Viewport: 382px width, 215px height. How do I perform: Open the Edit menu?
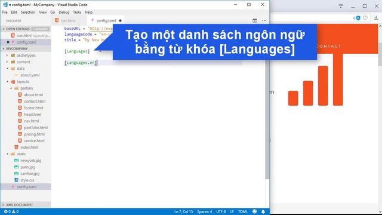pyautogui.click(x=14, y=12)
